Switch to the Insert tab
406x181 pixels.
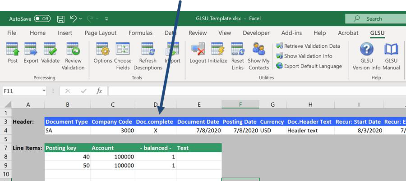pos(65,33)
